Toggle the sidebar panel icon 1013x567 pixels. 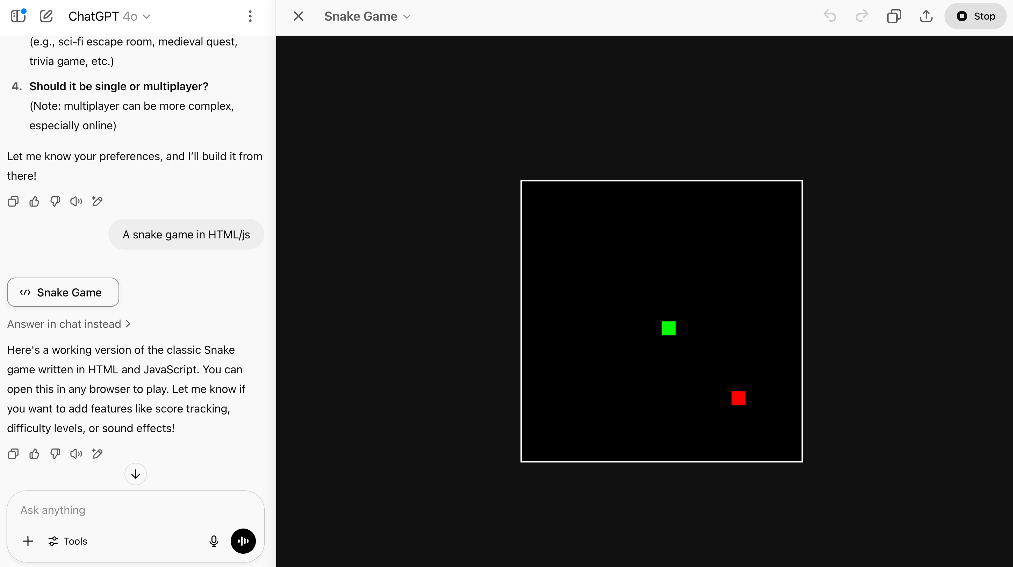point(18,16)
